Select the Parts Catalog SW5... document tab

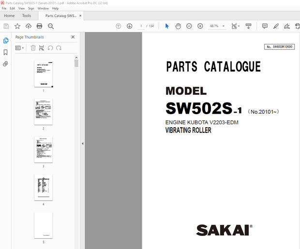click(x=60, y=15)
